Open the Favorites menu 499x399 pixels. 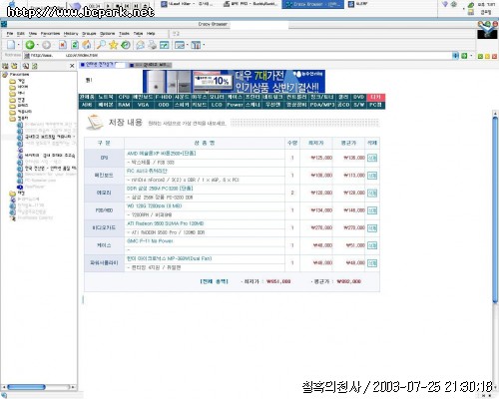[x=50, y=34]
